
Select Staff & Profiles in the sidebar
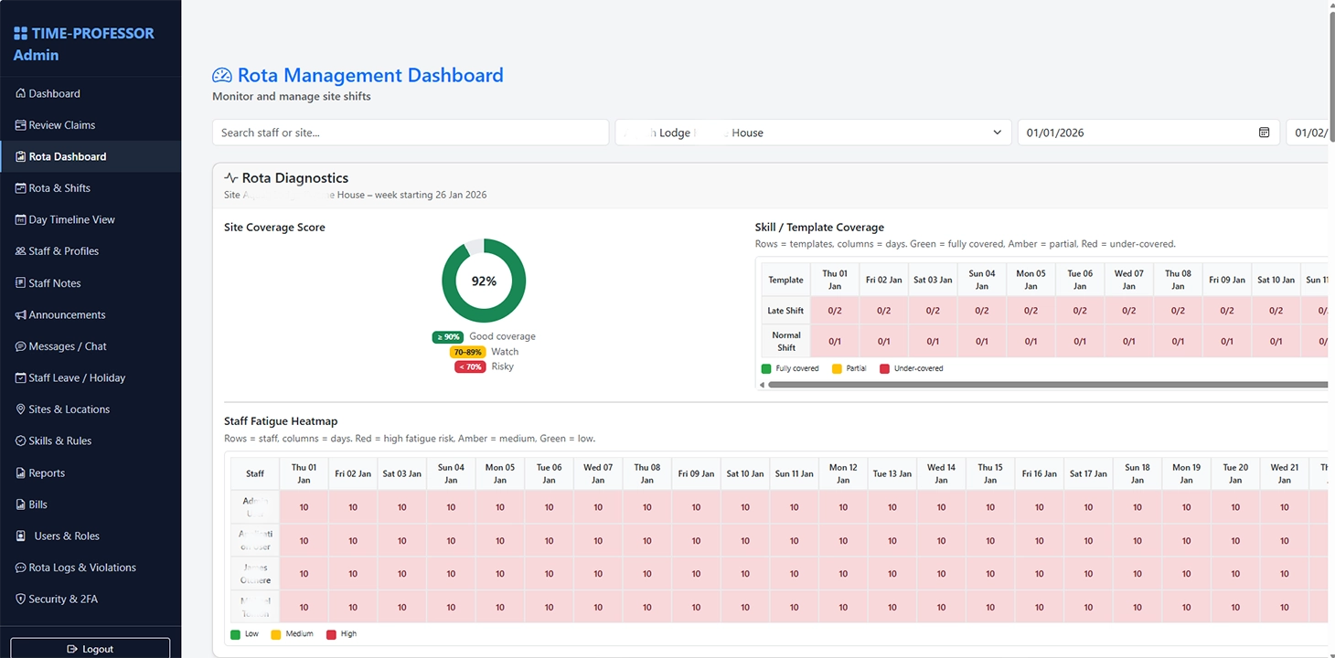pos(22,250)
